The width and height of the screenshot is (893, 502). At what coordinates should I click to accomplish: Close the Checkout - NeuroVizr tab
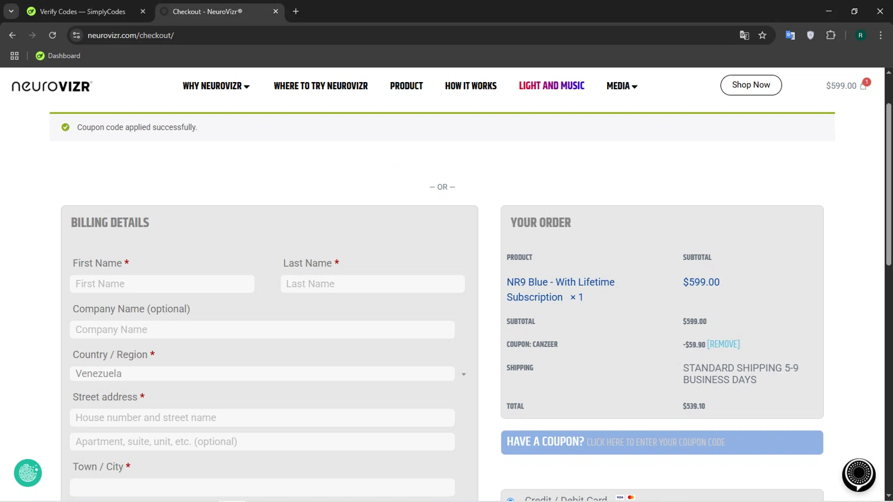[x=276, y=11]
